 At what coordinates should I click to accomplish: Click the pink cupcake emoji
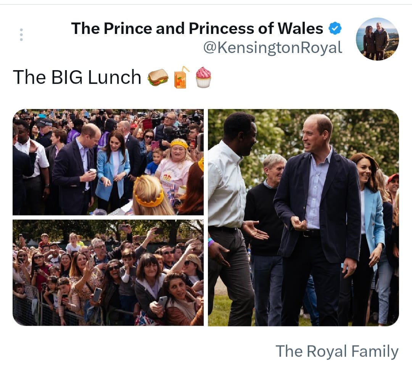tap(203, 77)
